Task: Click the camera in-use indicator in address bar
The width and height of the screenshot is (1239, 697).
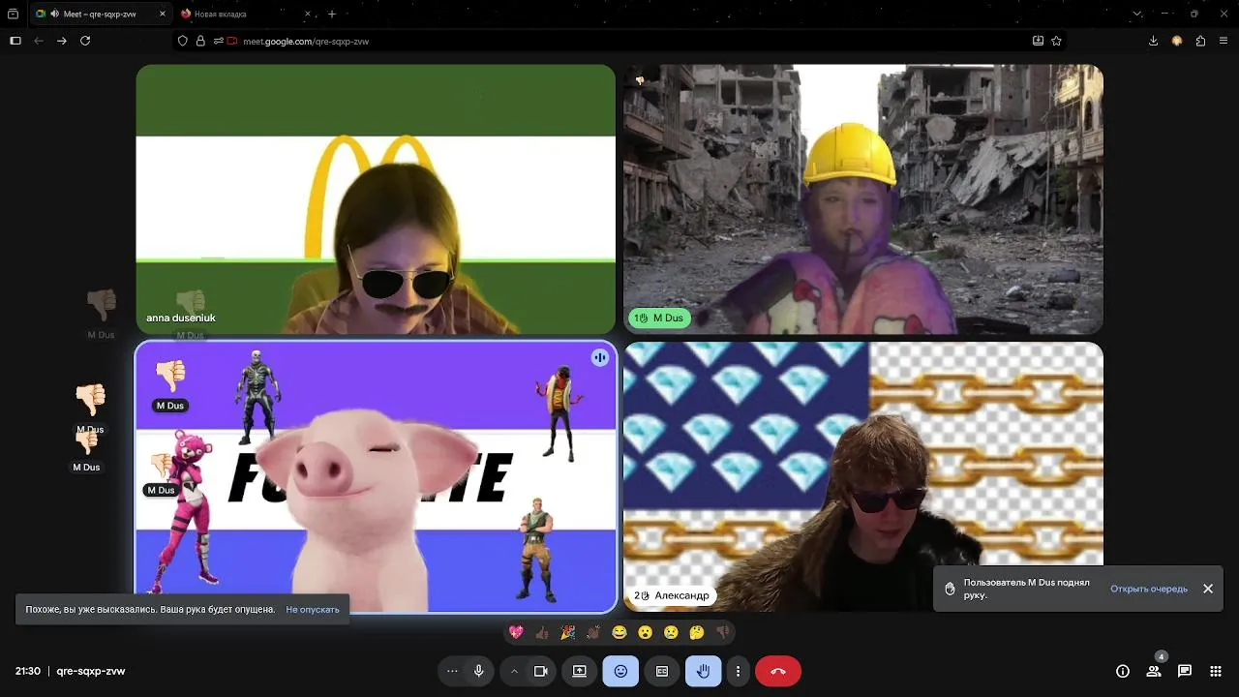Action: (232, 41)
